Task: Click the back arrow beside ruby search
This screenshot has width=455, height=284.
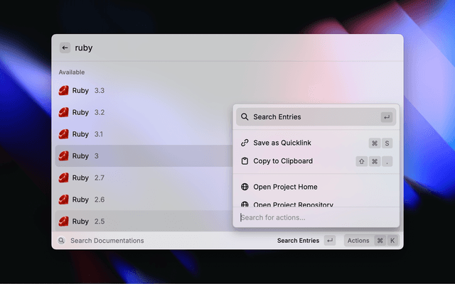Action: [x=65, y=48]
